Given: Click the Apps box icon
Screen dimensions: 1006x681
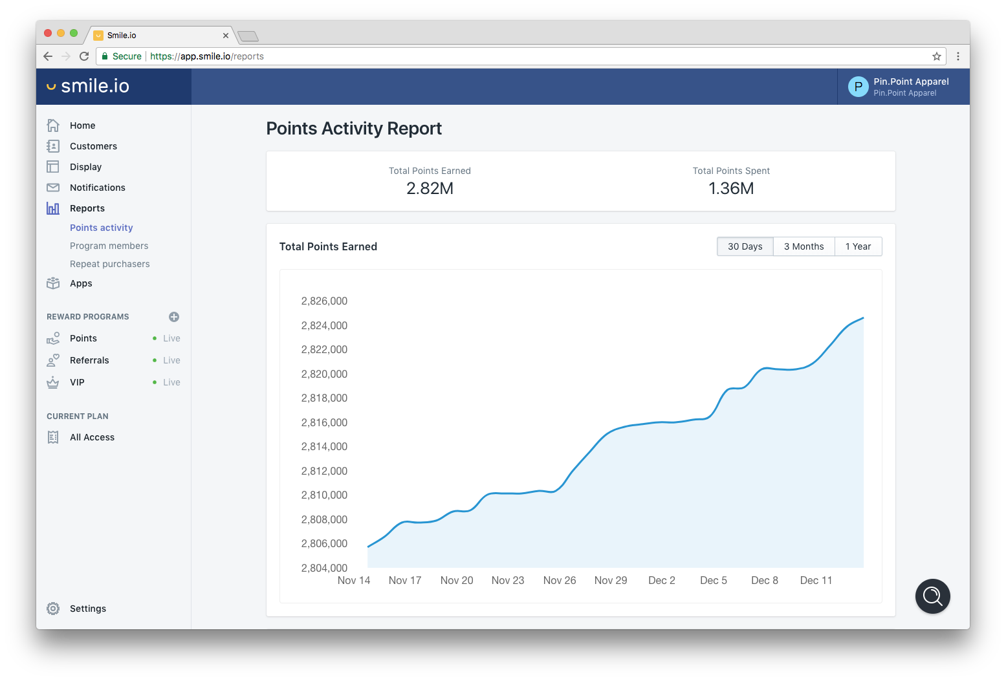Looking at the screenshot, I should (x=53, y=283).
